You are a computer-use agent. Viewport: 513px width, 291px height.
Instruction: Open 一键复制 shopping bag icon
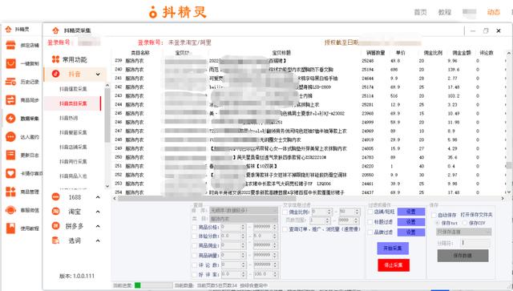click(x=10, y=63)
